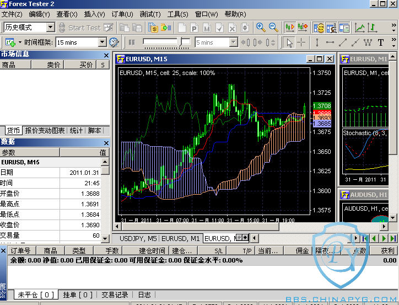
Task: Click the page icon labeled P
Action: 195,28
